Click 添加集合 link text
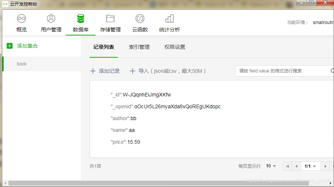 27,46
